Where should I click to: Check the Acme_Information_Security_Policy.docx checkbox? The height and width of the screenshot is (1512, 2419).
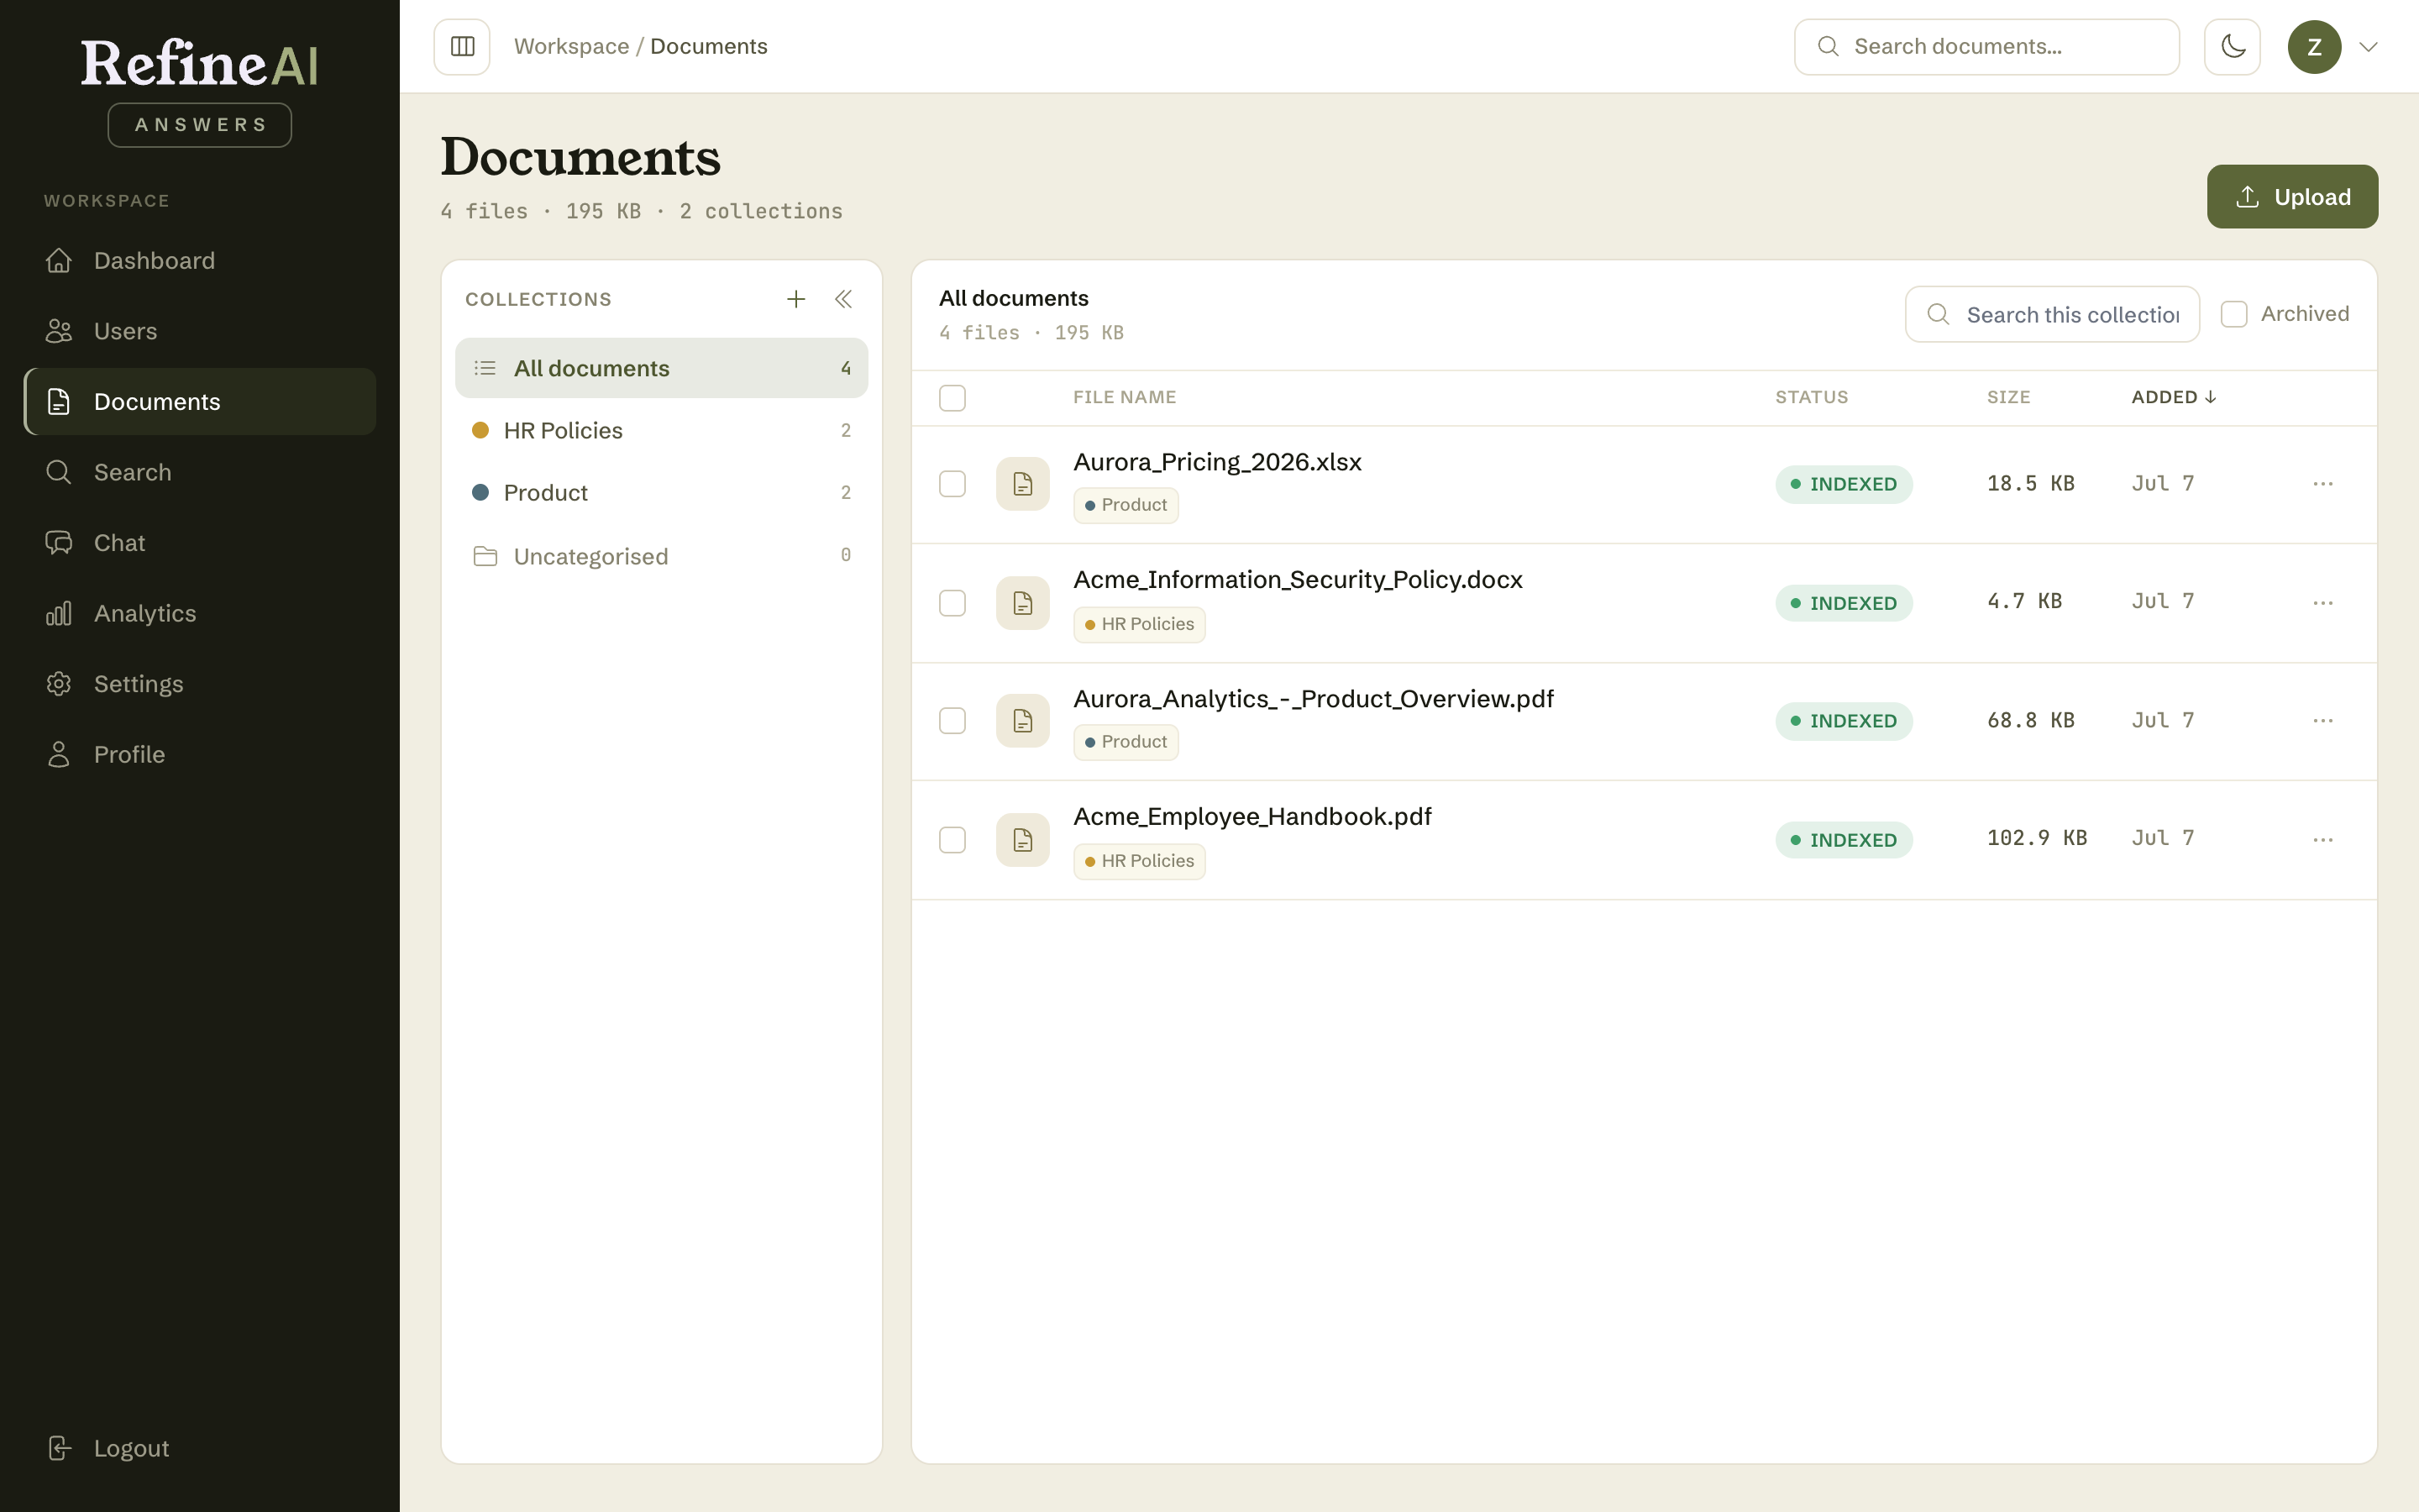[952, 603]
